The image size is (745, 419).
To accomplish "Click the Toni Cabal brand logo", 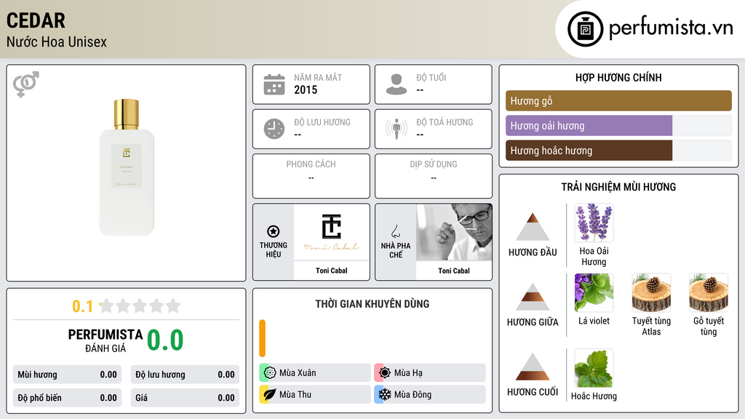I will point(332,232).
